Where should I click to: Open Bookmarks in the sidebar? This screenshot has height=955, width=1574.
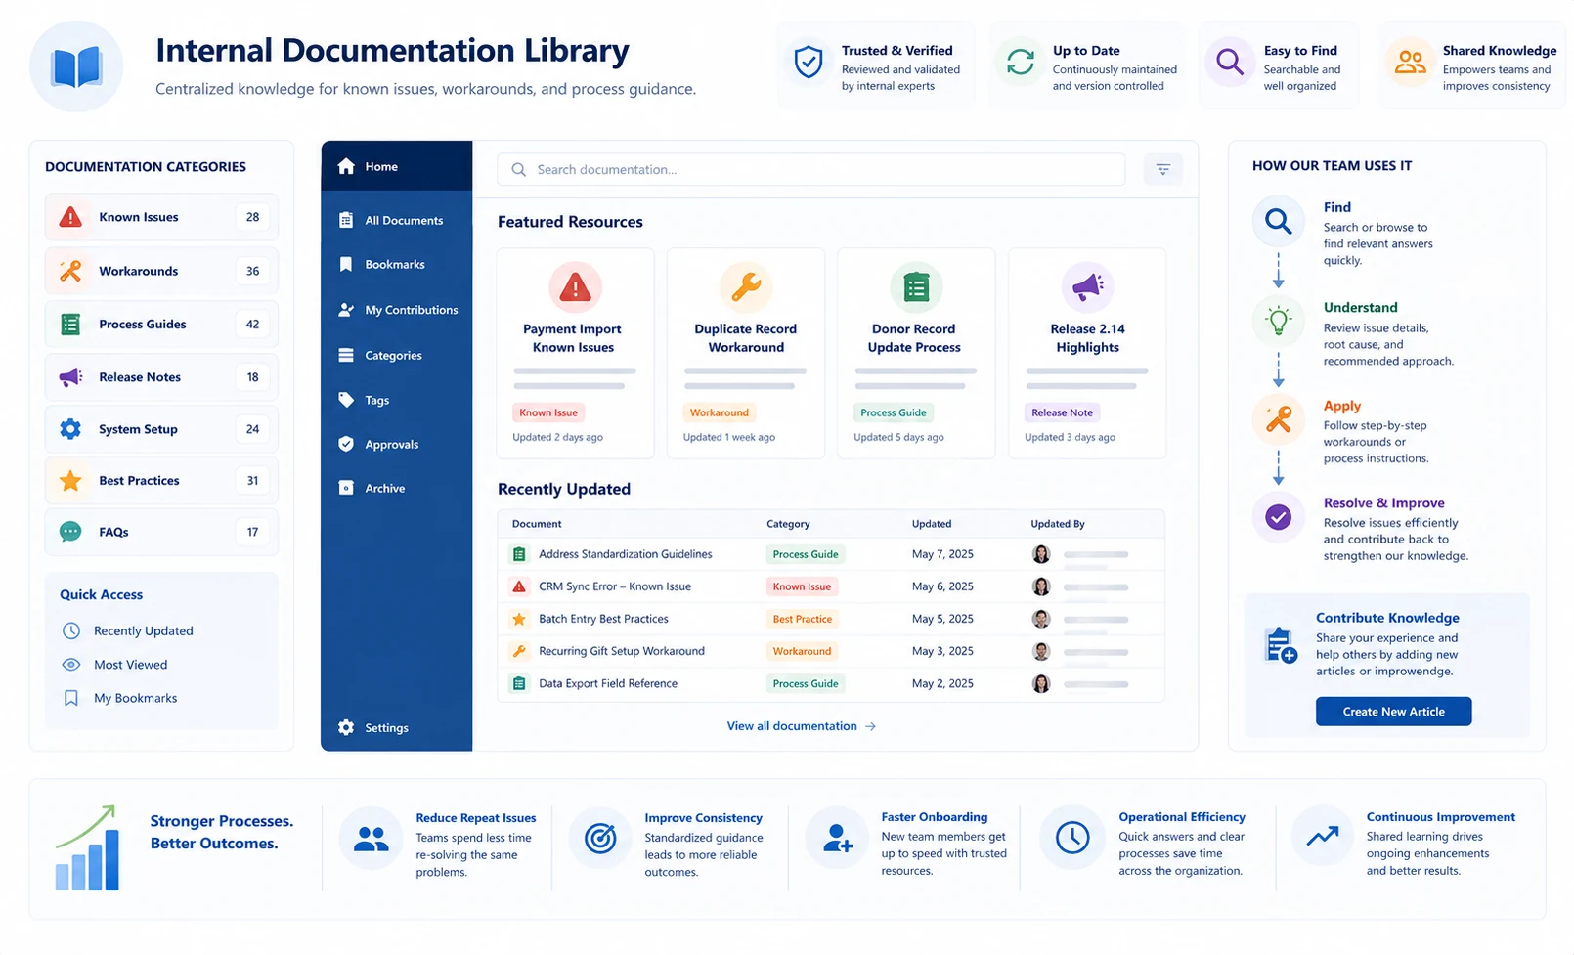pos(397,265)
